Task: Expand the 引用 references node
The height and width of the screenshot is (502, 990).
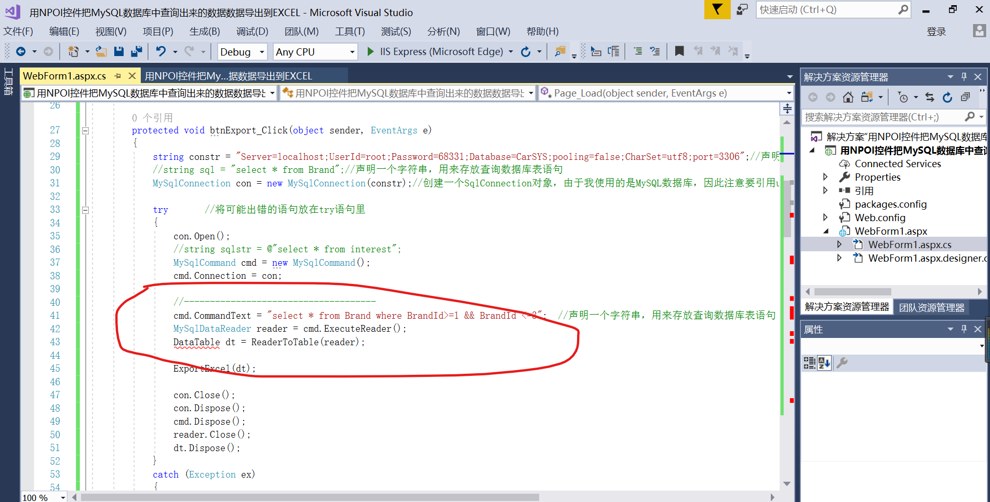Action: click(x=826, y=191)
